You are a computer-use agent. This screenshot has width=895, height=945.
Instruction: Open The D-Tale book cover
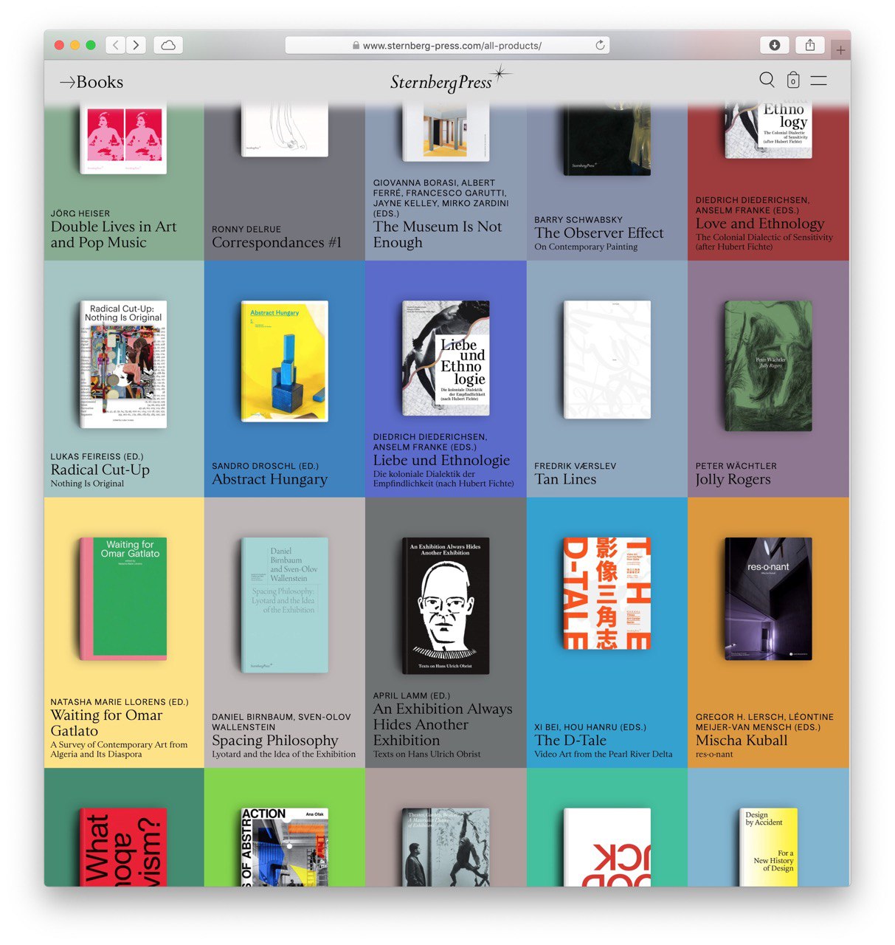tap(607, 593)
